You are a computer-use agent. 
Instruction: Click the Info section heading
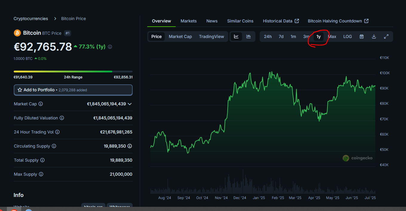[19, 195]
